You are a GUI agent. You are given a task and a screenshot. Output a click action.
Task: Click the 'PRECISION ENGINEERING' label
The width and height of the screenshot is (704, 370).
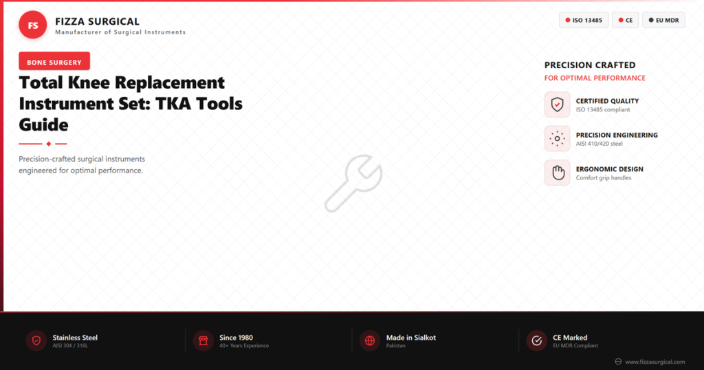point(617,135)
